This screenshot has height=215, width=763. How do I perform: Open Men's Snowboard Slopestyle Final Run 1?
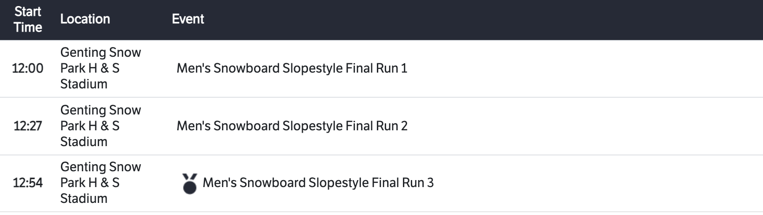coord(292,68)
